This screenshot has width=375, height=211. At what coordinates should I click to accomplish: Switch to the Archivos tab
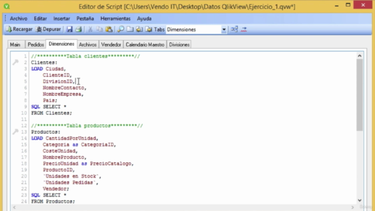[x=87, y=45]
